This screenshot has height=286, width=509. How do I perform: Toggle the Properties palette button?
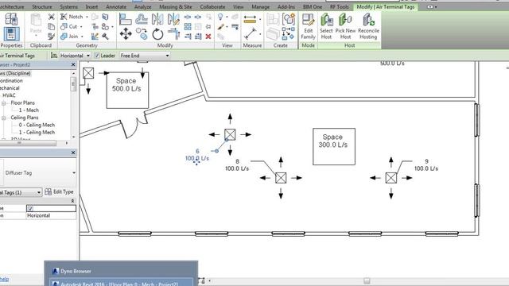click(x=11, y=34)
